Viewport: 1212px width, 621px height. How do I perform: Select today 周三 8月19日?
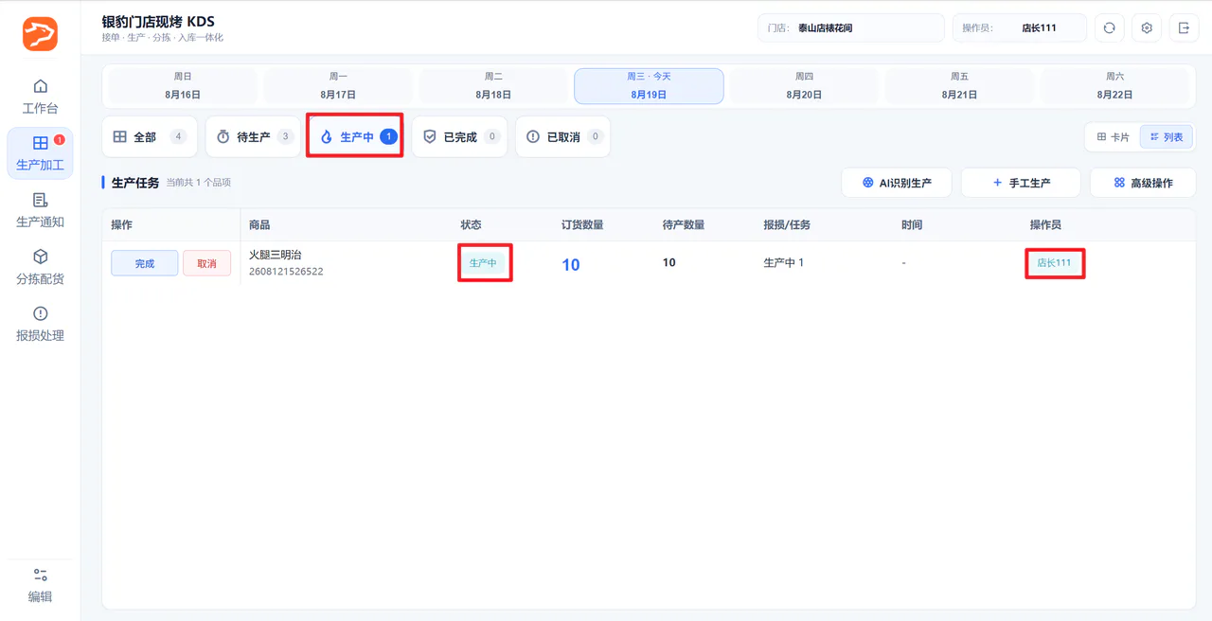point(649,85)
